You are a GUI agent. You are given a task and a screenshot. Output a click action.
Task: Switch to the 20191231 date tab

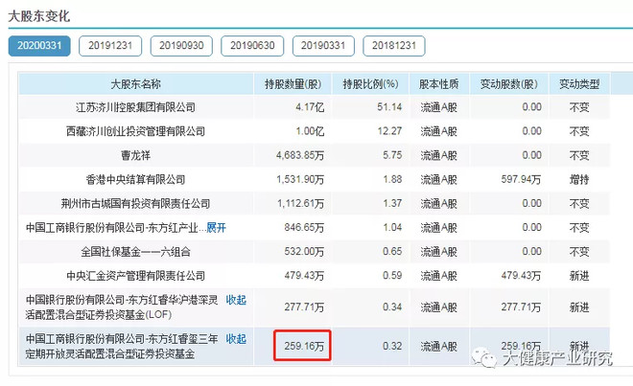point(110,46)
